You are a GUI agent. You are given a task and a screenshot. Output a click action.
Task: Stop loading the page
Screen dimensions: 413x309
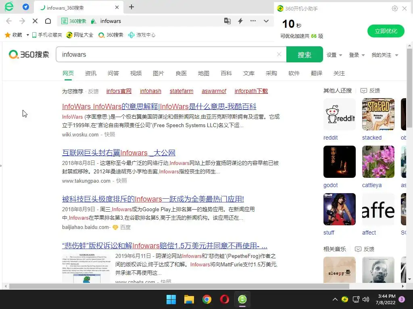pyautogui.click(x=35, y=21)
